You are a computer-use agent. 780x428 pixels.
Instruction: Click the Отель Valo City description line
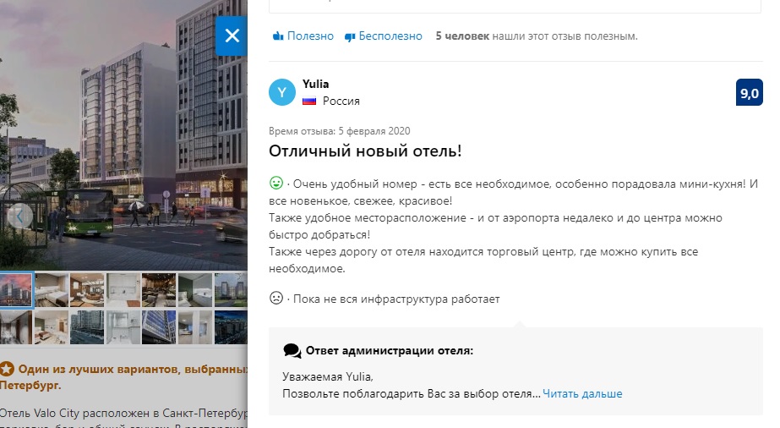(x=123, y=413)
